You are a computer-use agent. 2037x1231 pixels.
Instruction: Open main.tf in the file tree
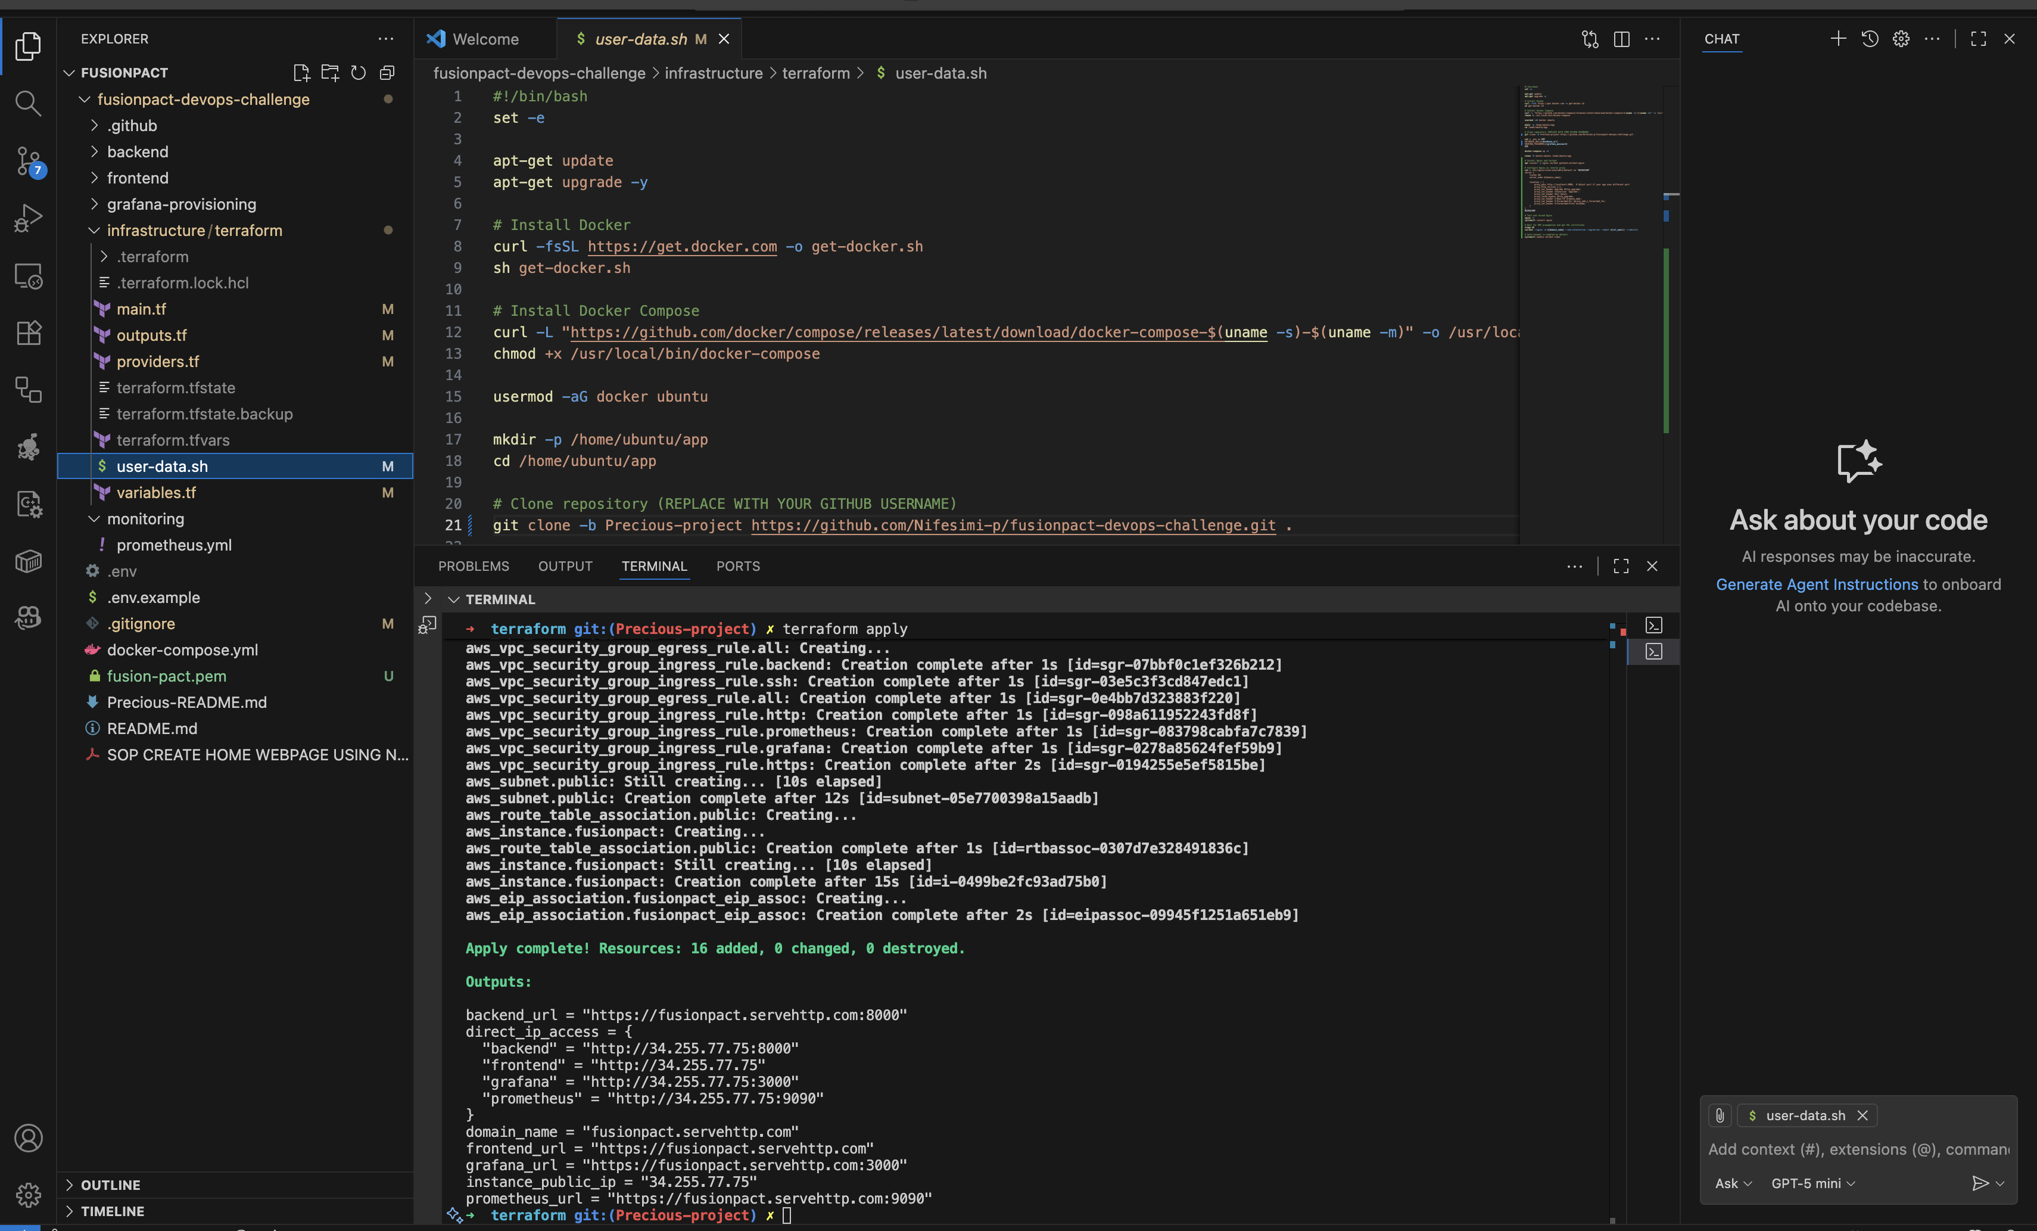coord(141,309)
